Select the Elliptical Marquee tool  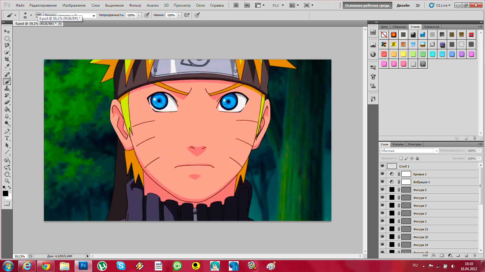[x=7, y=38]
